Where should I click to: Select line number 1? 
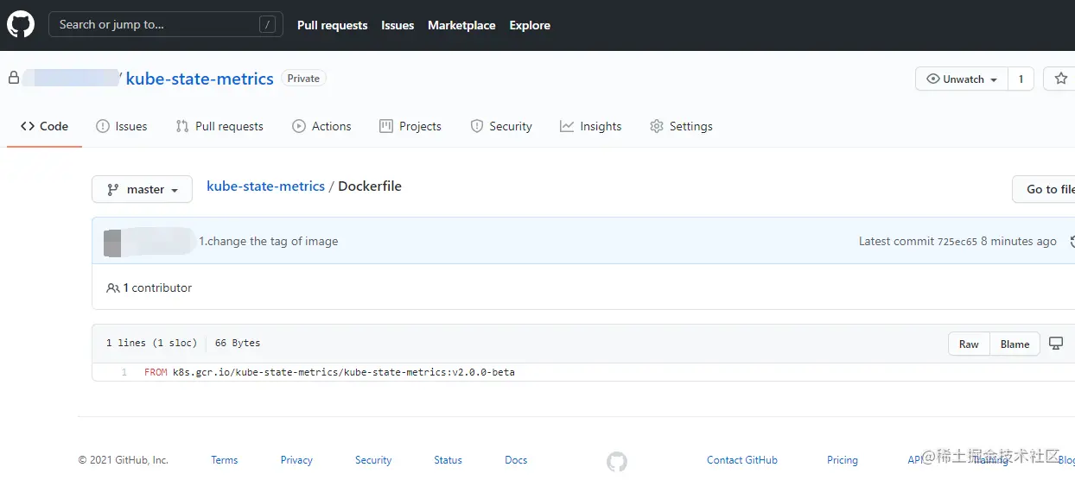124,373
